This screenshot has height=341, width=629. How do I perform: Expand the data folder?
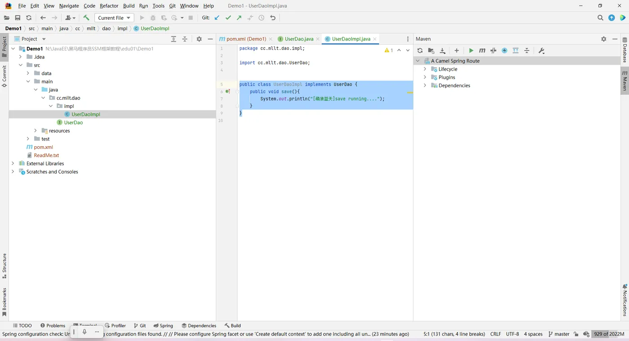point(28,73)
